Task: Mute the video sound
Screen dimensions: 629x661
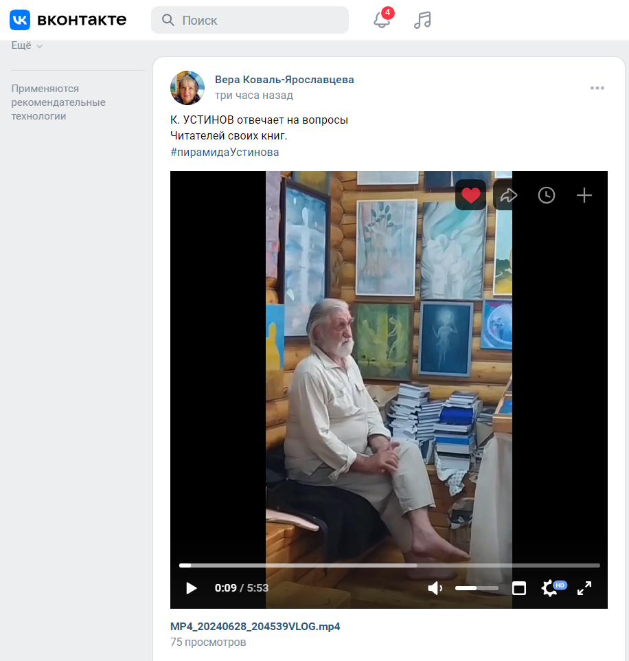Action: tap(435, 588)
